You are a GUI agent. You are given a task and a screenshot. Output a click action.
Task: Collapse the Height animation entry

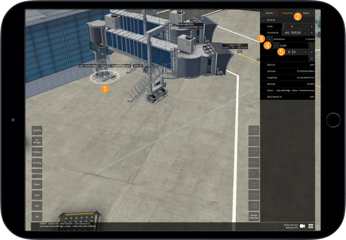click(x=276, y=45)
